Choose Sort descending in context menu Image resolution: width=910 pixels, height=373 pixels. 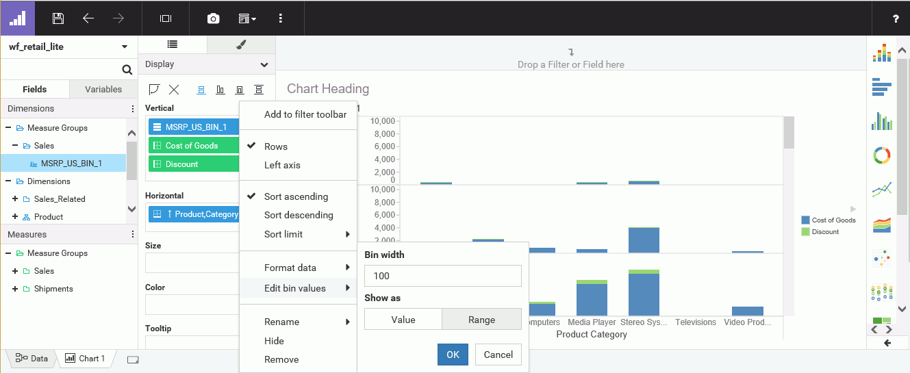click(x=299, y=215)
